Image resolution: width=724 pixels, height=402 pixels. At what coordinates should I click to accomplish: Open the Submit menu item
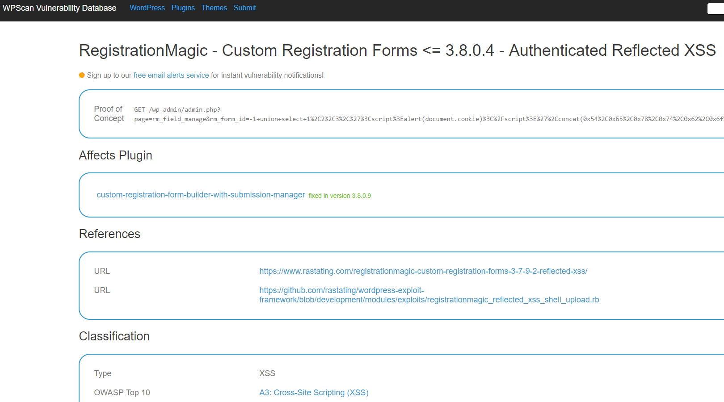click(x=245, y=8)
